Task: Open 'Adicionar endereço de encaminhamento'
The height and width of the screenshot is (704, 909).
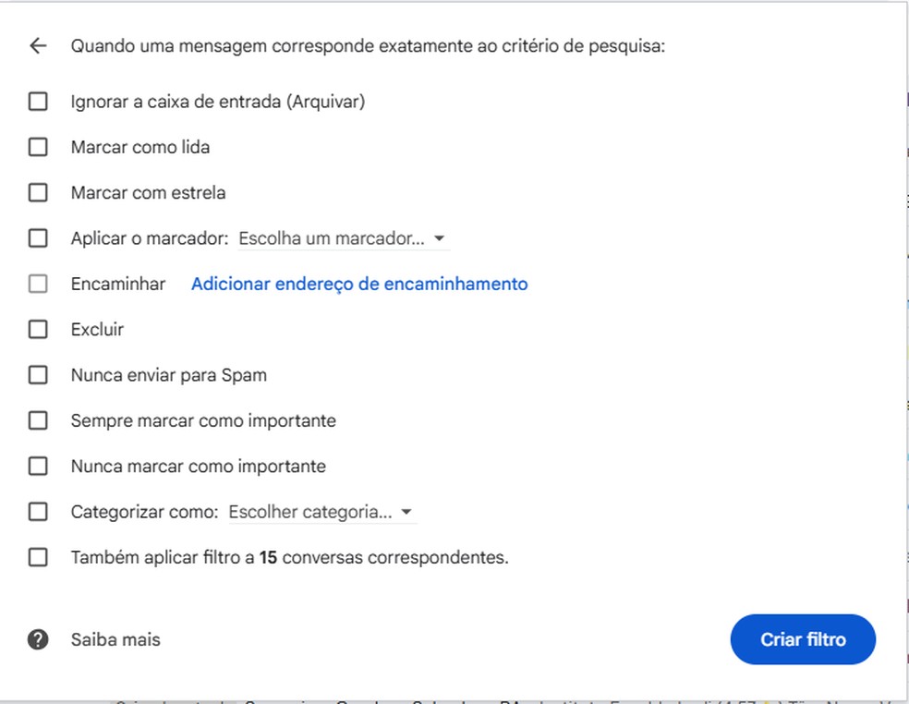Action: pyautogui.click(x=358, y=283)
